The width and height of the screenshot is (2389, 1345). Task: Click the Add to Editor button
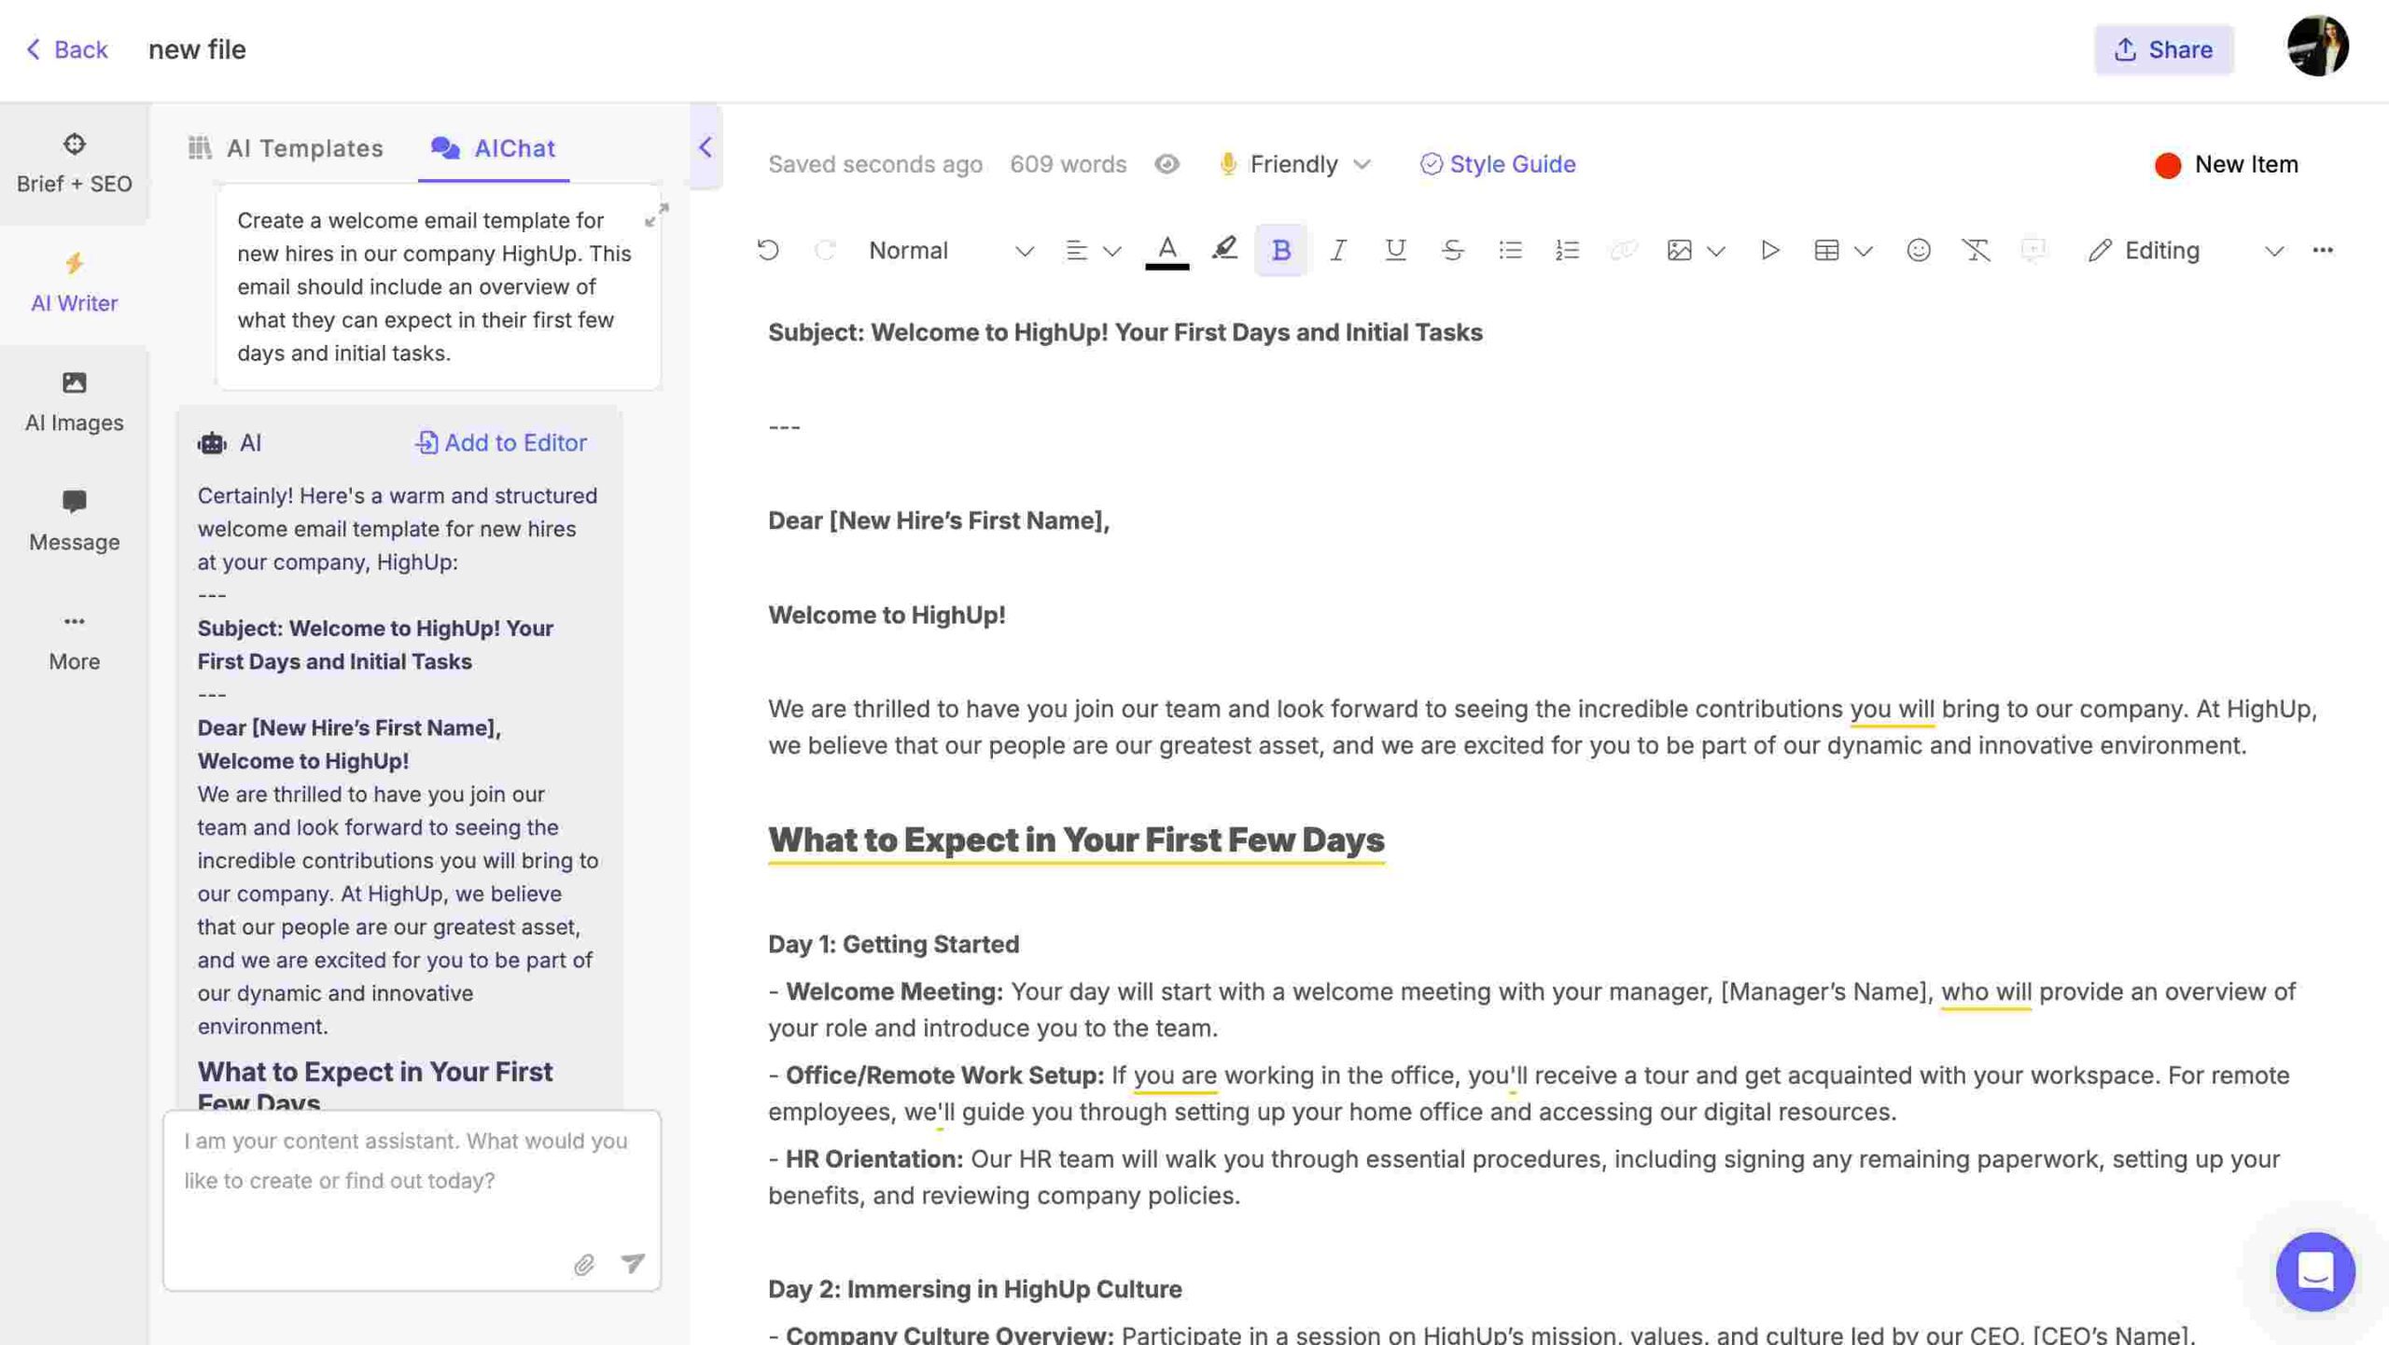point(499,443)
